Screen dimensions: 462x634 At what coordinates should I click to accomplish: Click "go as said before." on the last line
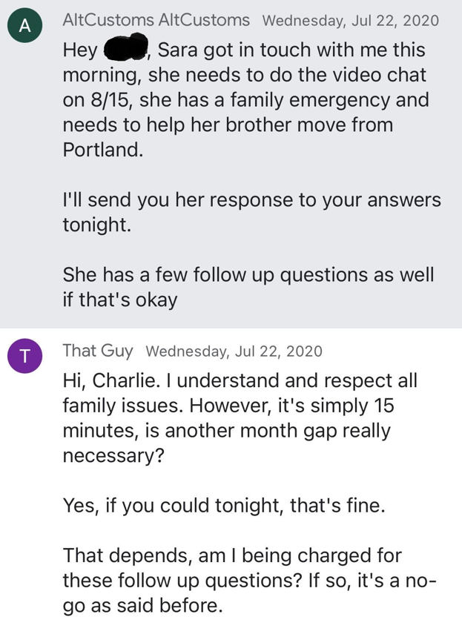[142, 606]
